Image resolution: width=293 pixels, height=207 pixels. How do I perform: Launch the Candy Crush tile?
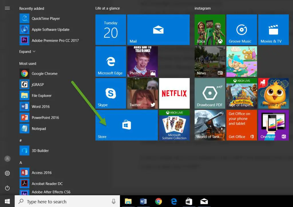point(241,61)
